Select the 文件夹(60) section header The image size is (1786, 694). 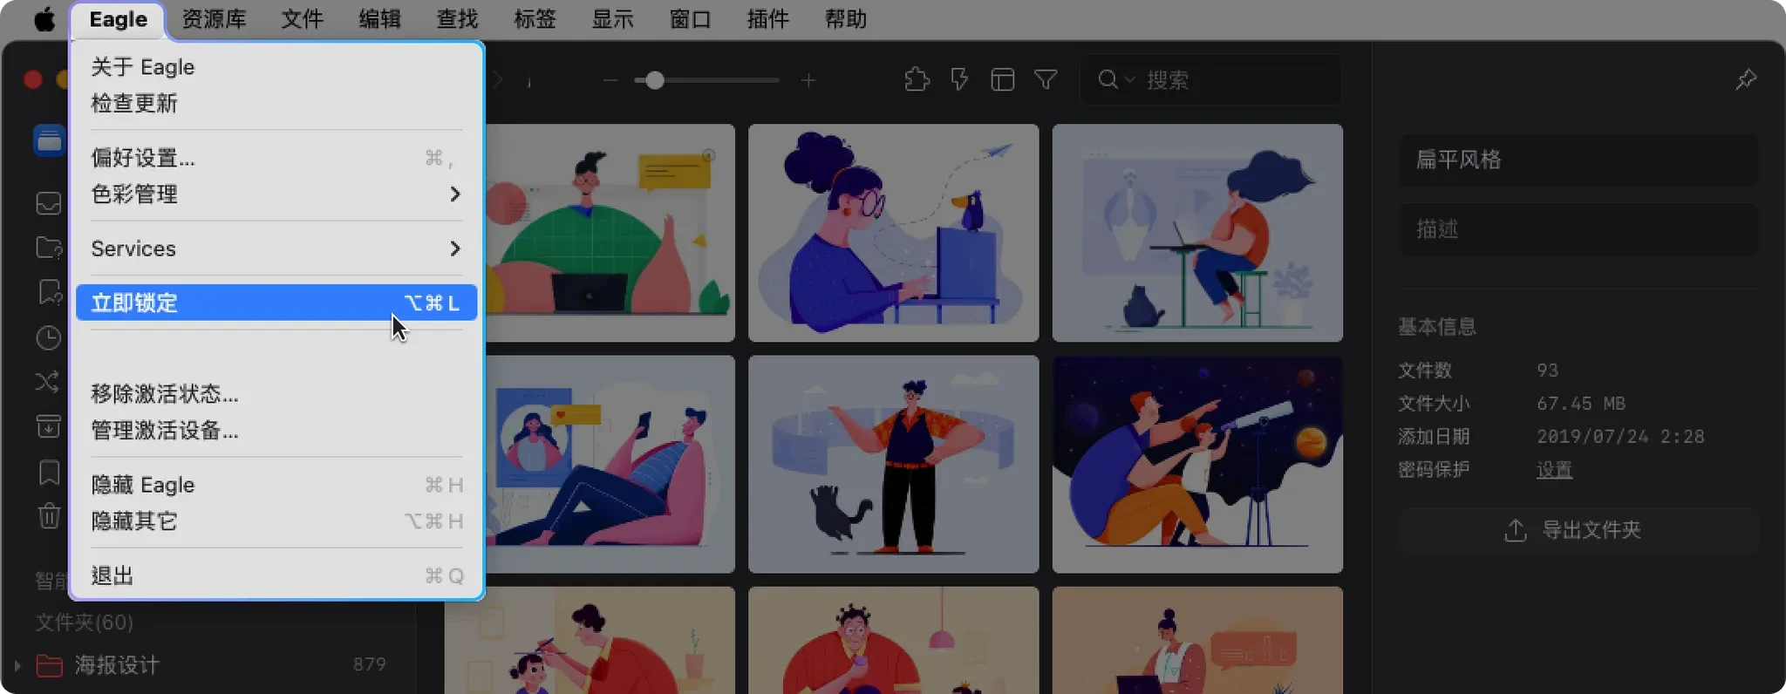tap(85, 623)
